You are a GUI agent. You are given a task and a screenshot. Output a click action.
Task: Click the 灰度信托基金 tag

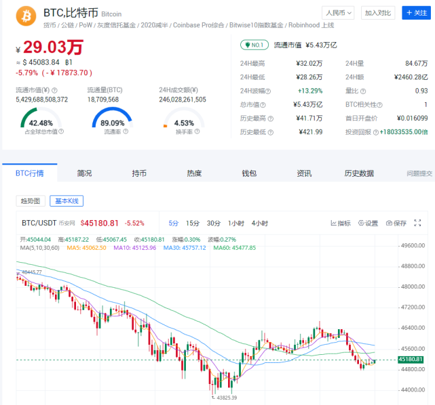(x=116, y=25)
